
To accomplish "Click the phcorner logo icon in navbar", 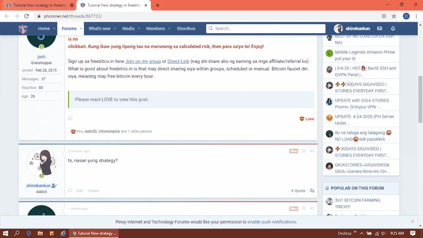I will click(23, 29).
